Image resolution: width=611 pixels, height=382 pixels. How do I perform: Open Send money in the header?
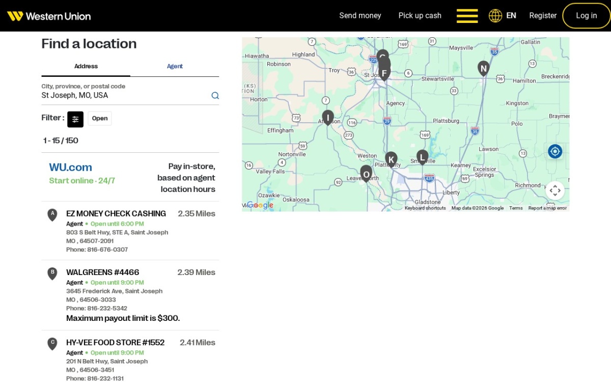(x=360, y=16)
